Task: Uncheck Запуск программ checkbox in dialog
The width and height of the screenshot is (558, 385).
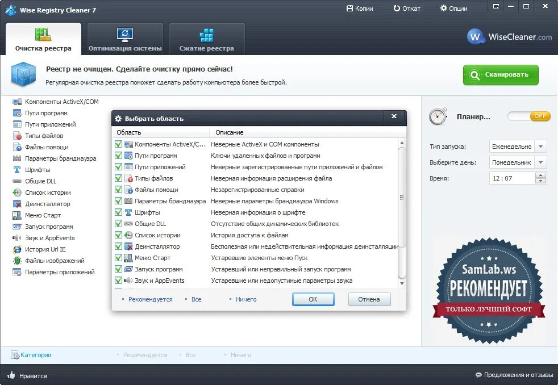Action: coord(119,270)
